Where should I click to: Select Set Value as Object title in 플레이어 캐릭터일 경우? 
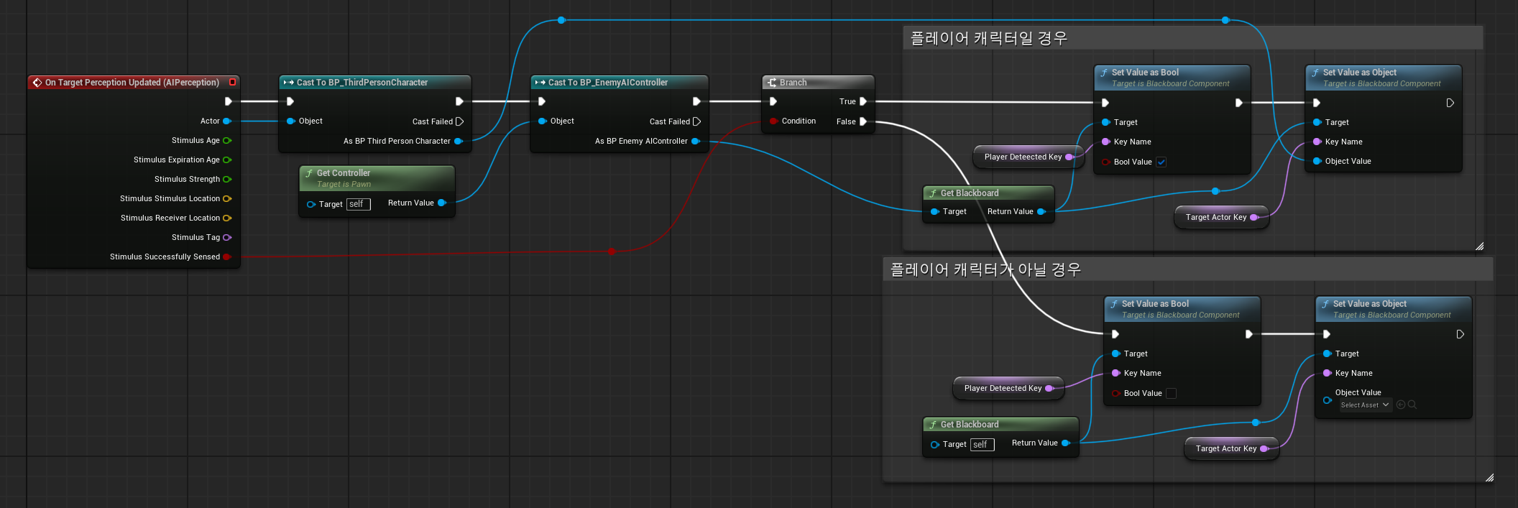point(1360,73)
